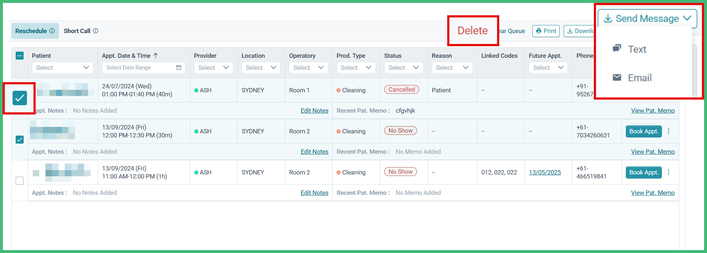The image size is (707, 253).
Task: Click the red Delete button
Action: (473, 31)
